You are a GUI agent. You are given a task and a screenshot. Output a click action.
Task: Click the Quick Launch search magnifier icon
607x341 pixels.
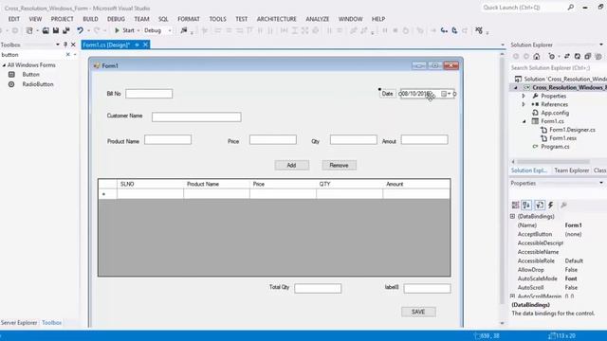571,7
